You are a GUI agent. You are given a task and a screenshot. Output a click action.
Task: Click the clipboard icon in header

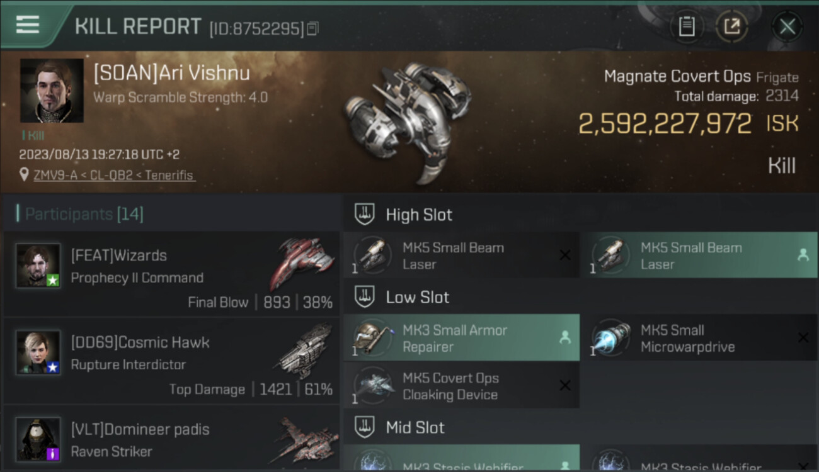686,26
